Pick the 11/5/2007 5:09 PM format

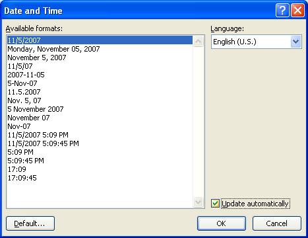pos(100,135)
